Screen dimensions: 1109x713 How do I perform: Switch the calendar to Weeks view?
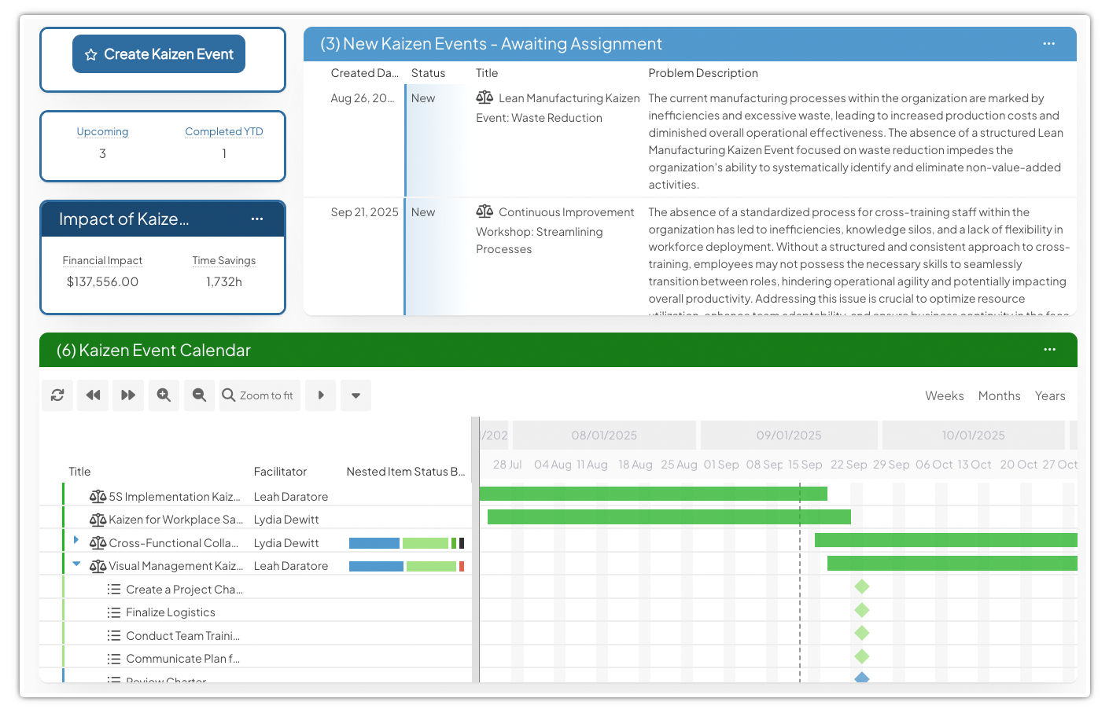[944, 396]
